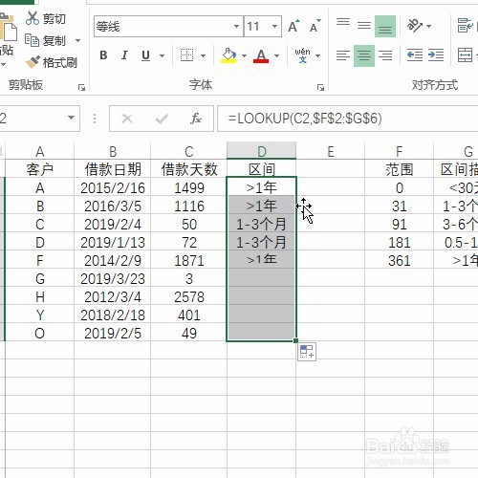The width and height of the screenshot is (478, 478).
Task: Open underline style dropdown arrow
Action: 162,55
